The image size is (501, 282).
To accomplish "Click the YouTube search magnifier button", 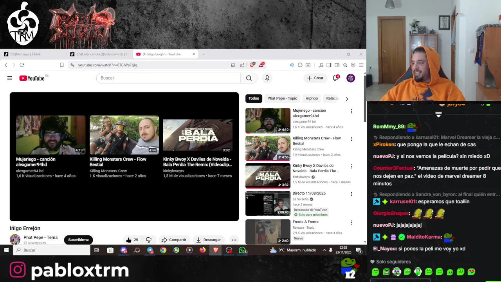I will point(249,78).
